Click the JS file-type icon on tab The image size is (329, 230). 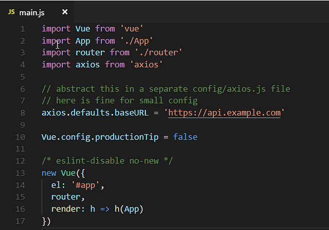pos(11,12)
